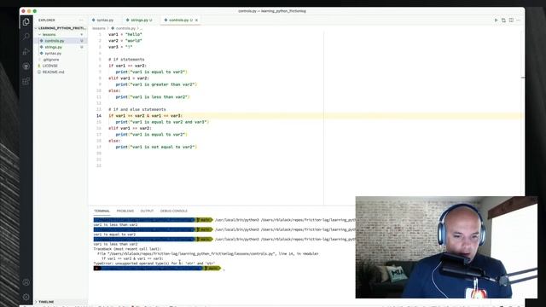Open the Search view in the activity bar
546x307 pixels.
click(26, 37)
